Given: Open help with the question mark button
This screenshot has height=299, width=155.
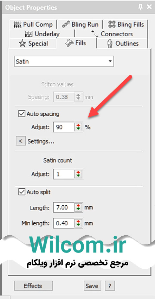Looking at the screenshot, I should [x=110, y=286].
